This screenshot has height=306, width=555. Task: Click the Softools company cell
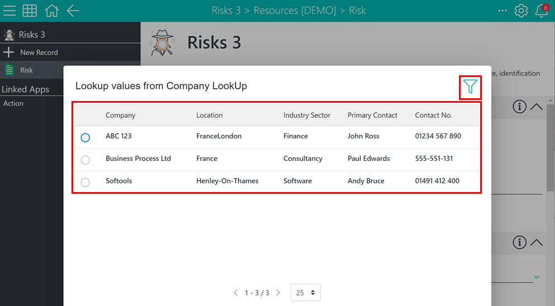click(x=118, y=180)
